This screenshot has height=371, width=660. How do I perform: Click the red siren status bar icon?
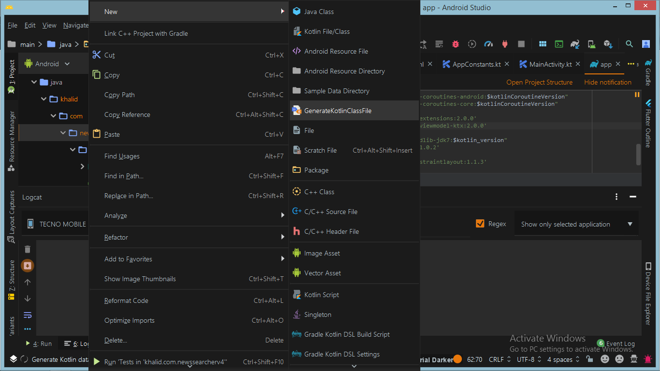pos(648,359)
